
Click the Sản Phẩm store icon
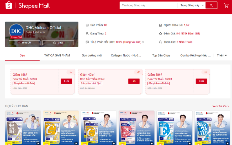tap(87, 25)
